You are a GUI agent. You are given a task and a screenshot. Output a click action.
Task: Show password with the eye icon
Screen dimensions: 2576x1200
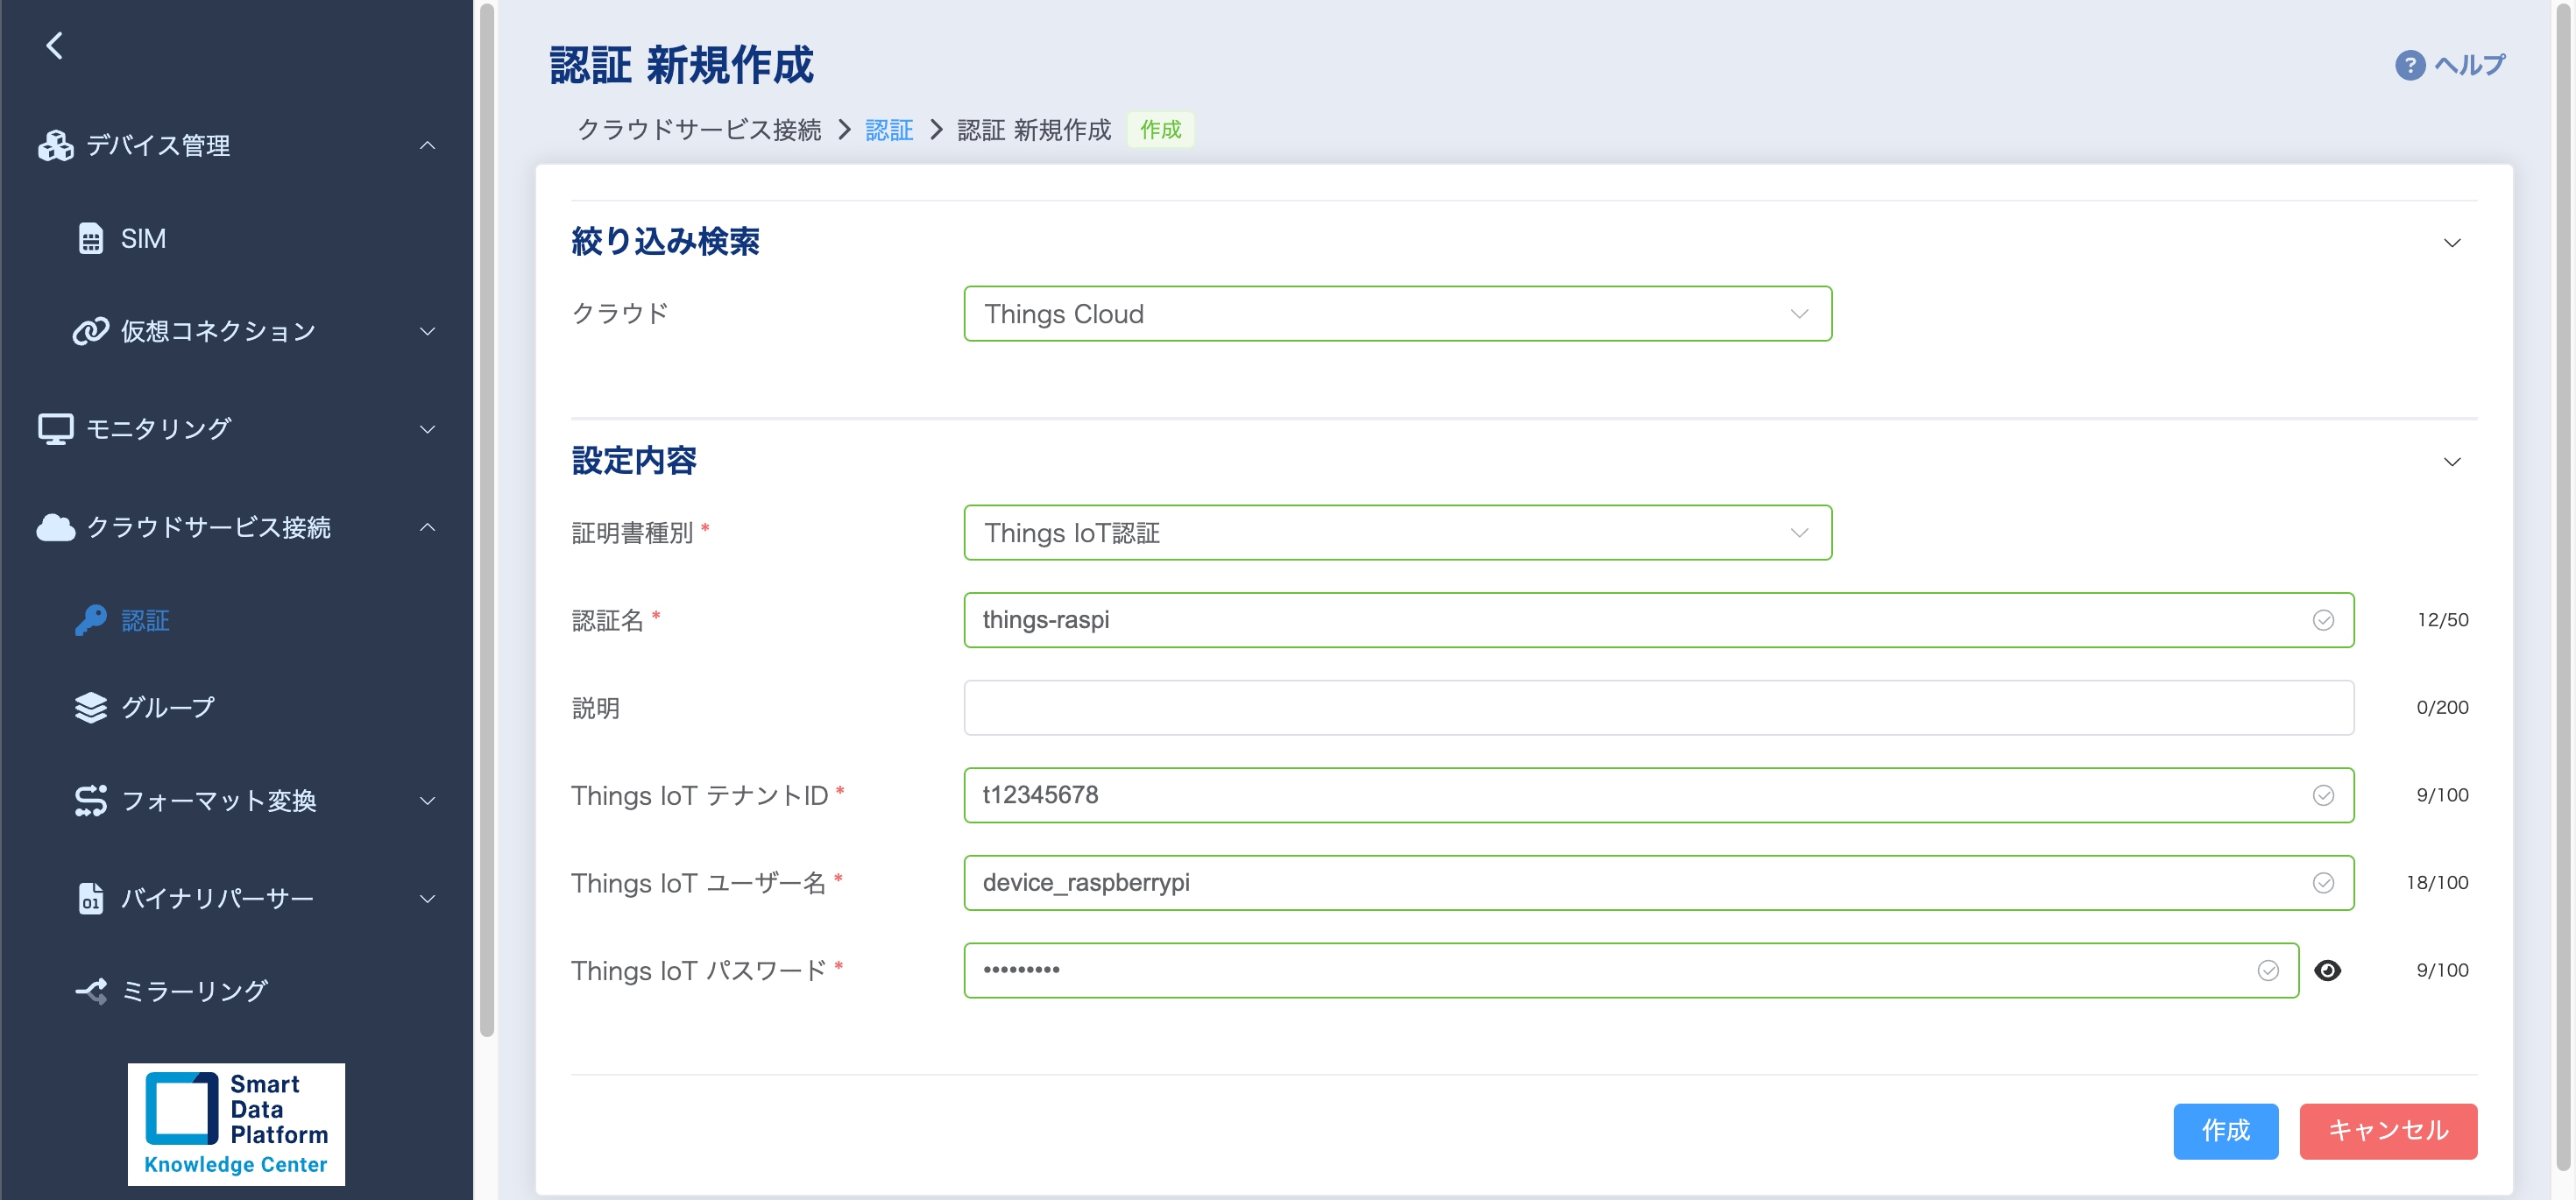[x=2328, y=970]
